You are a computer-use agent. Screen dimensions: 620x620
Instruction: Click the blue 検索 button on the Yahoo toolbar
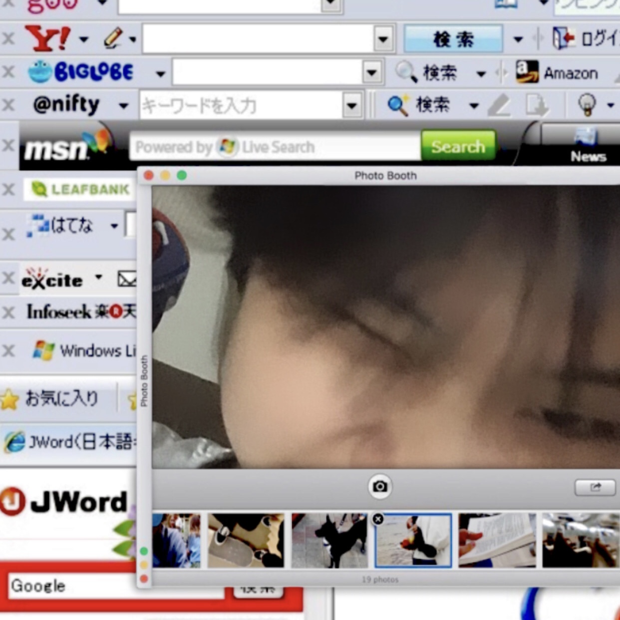[453, 38]
